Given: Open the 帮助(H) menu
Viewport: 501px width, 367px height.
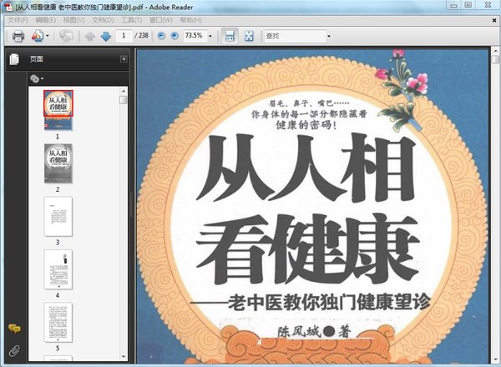Looking at the screenshot, I should (x=190, y=20).
